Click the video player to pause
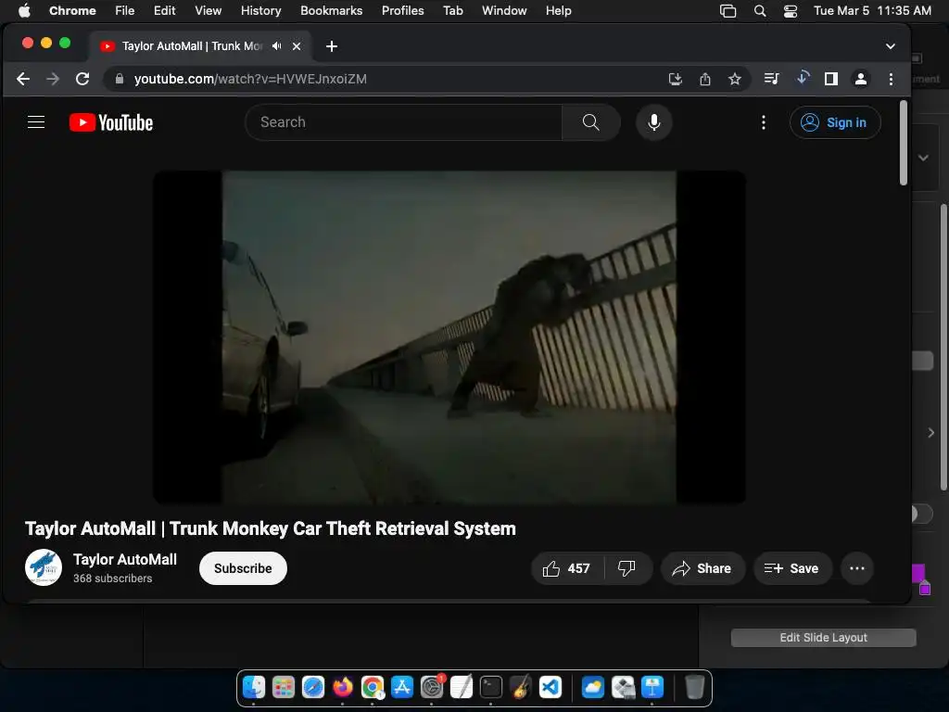 tap(449, 337)
